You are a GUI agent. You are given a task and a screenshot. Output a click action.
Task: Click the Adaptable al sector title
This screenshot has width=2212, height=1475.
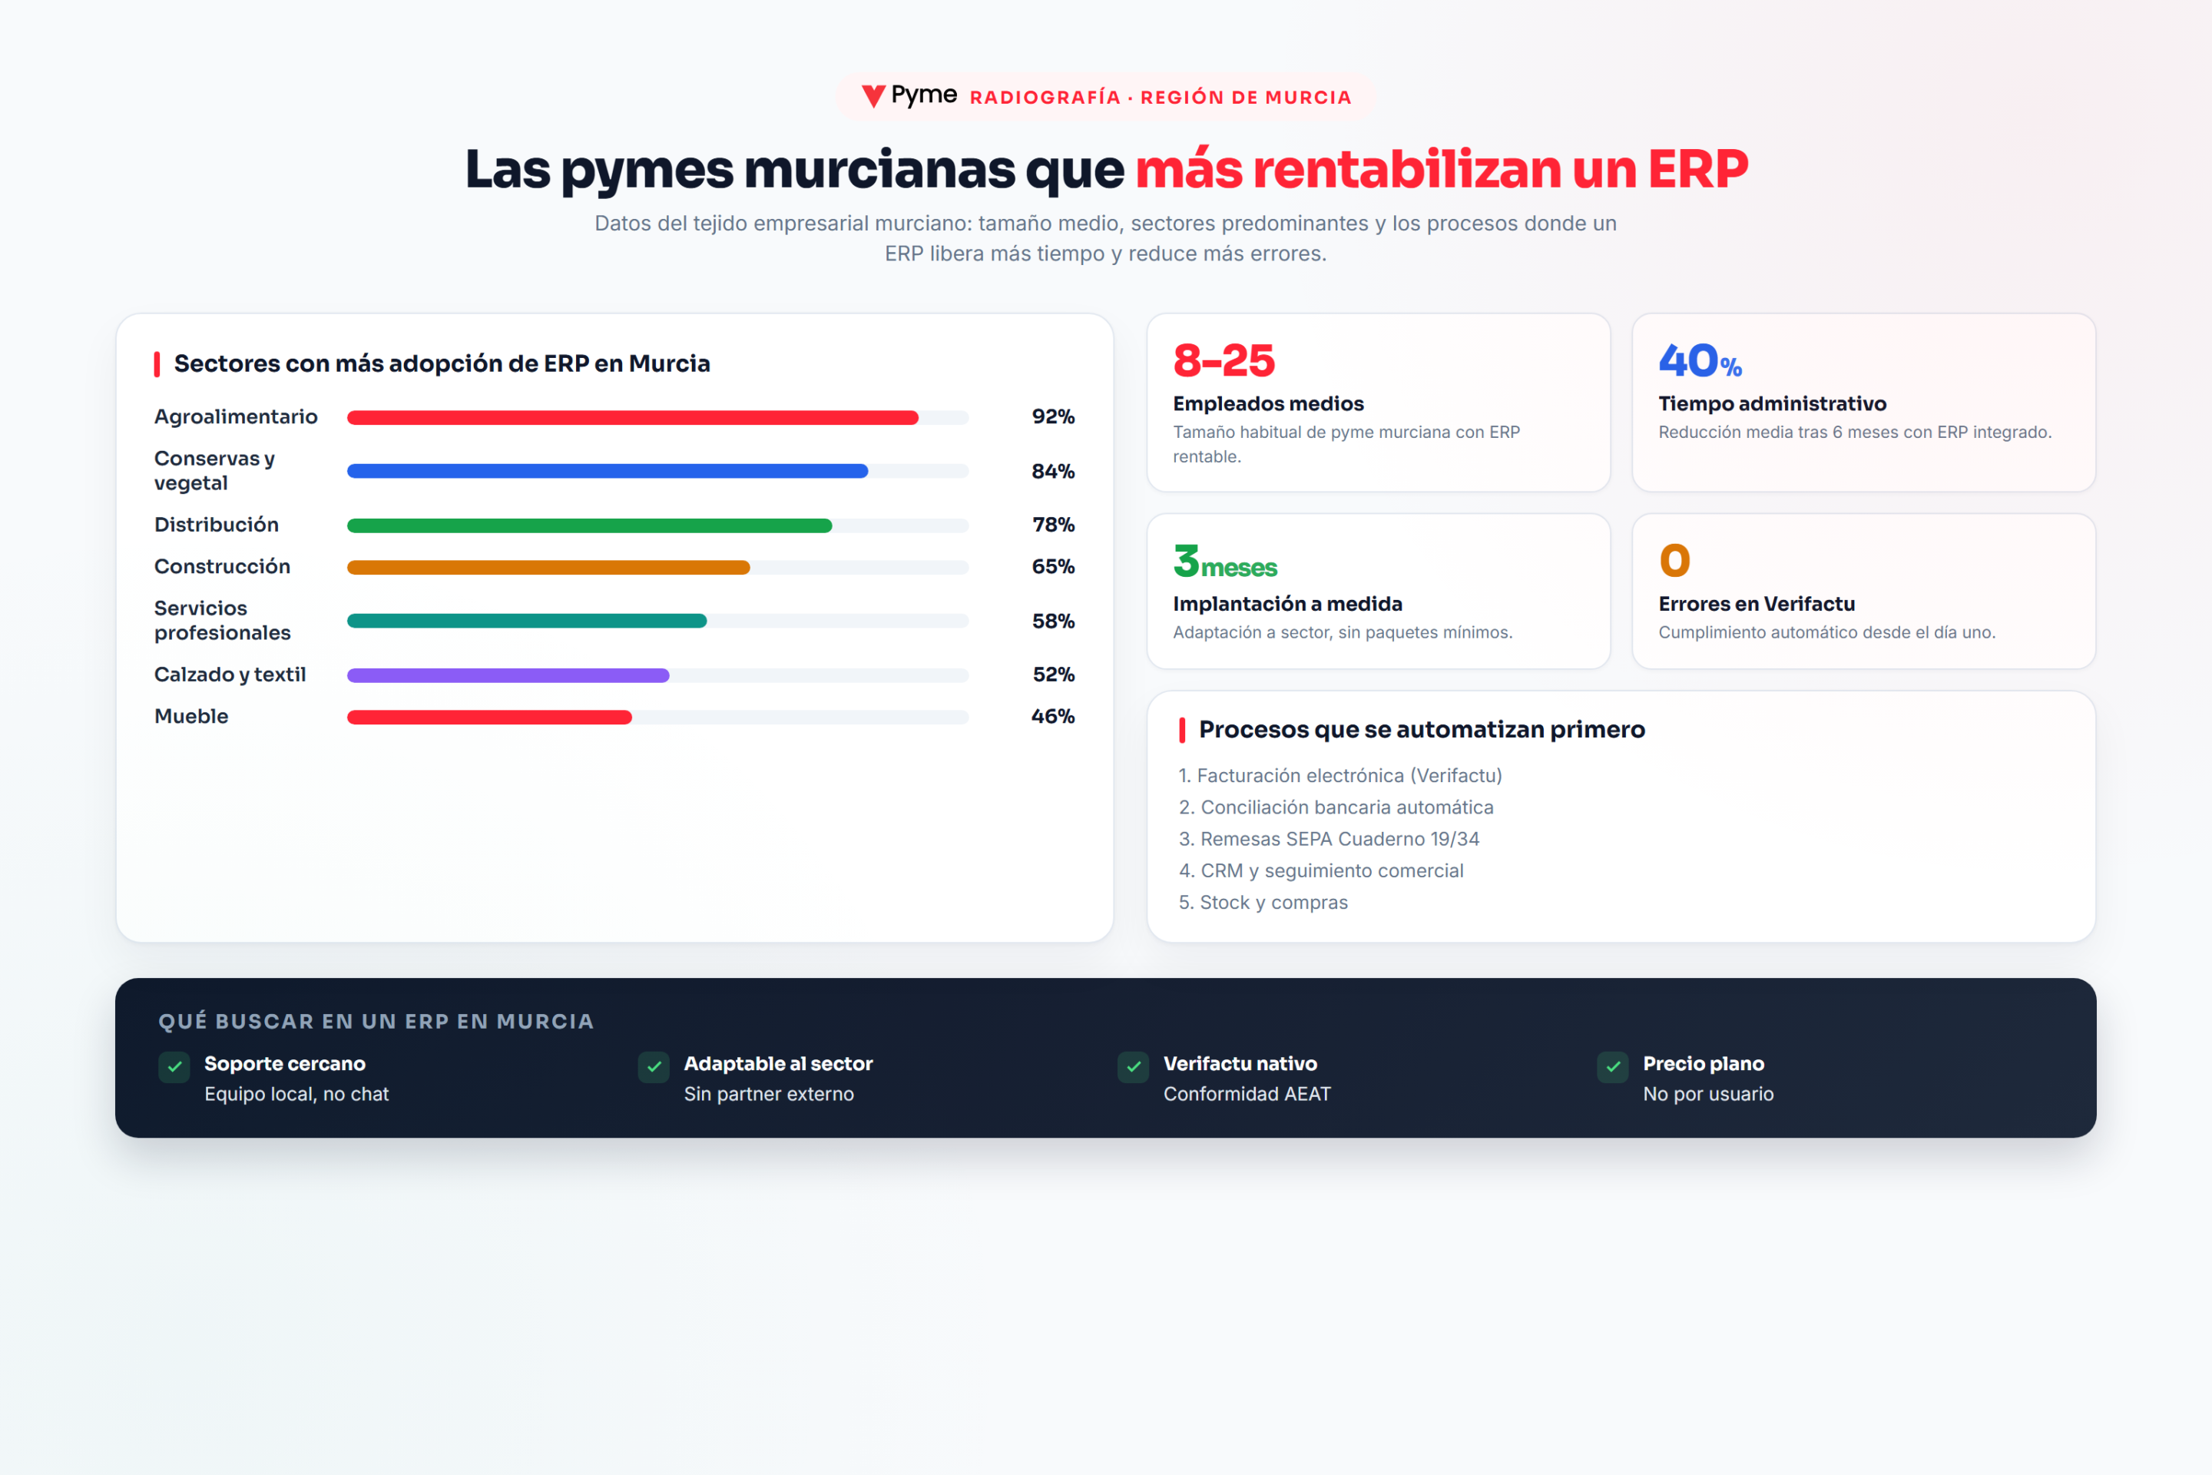[779, 1064]
